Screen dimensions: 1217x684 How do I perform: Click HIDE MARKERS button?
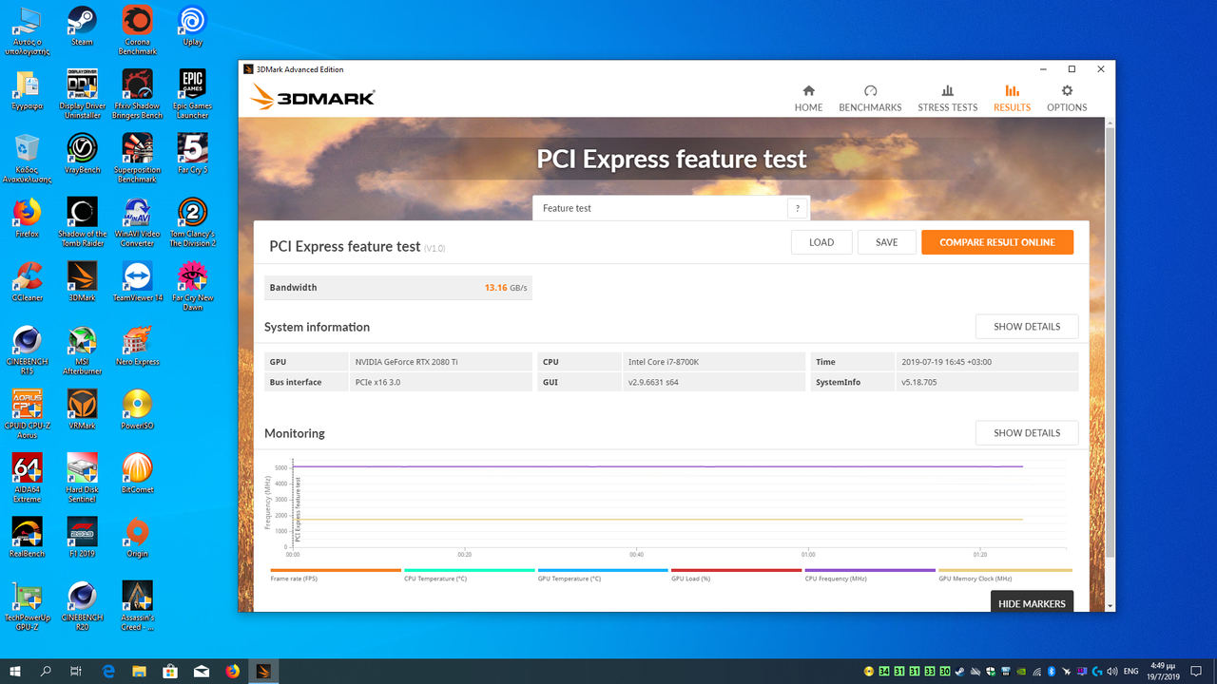[x=1032, y=603]
